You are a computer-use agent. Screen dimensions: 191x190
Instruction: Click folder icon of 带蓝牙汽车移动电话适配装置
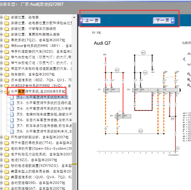coord(7,69)
